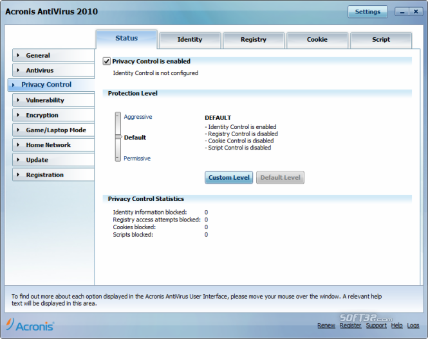Open the Register link
The image size is (428, 339).
(351, 326)
